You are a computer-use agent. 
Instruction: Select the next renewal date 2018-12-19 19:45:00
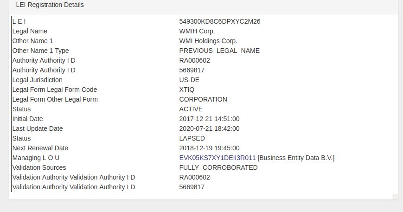click(x=209, y=148)
